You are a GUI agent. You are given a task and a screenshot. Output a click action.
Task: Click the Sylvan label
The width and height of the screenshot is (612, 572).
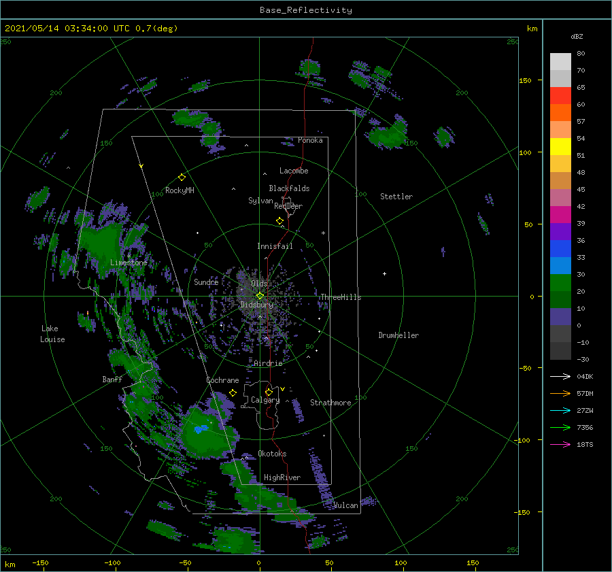pyautogui.click(x=260, y=201)
